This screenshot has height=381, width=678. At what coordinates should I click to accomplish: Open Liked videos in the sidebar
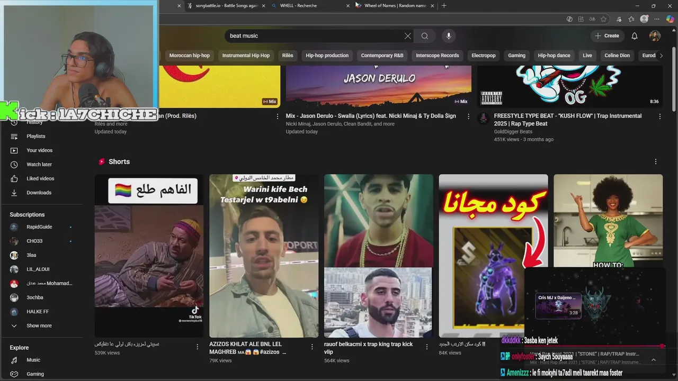(40, 178)
